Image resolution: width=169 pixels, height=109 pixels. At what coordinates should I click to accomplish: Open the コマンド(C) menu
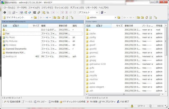click(x=47, y=8)
